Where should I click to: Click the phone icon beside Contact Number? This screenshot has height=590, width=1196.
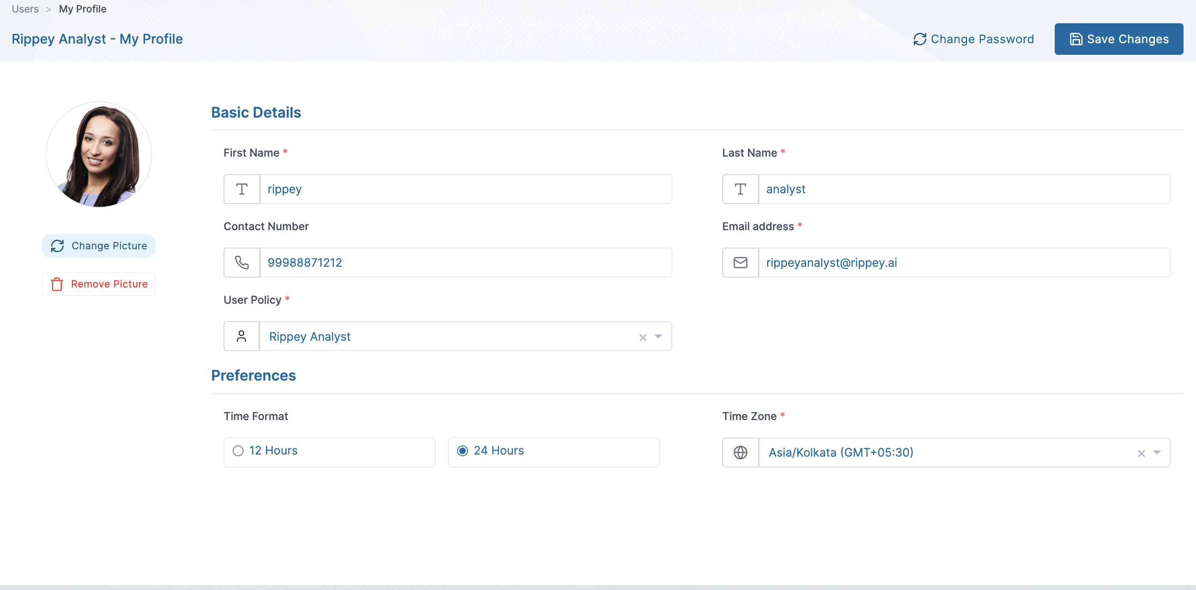[x=241, y=263]
